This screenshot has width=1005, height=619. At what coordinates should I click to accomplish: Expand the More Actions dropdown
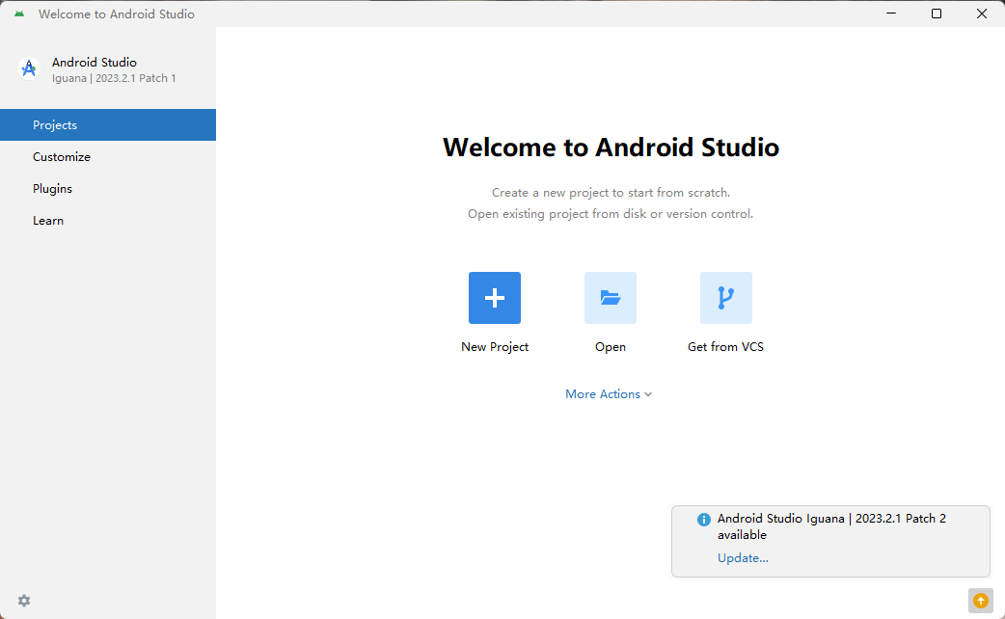tap(609, 394)
